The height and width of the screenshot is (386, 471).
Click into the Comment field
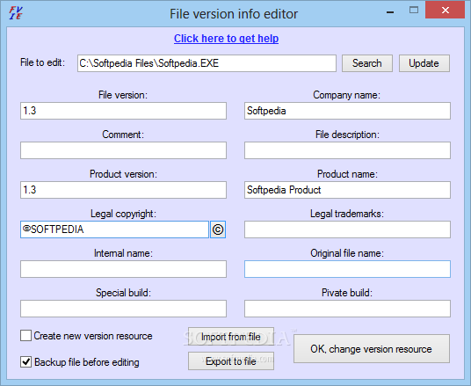tap(123, 150)
